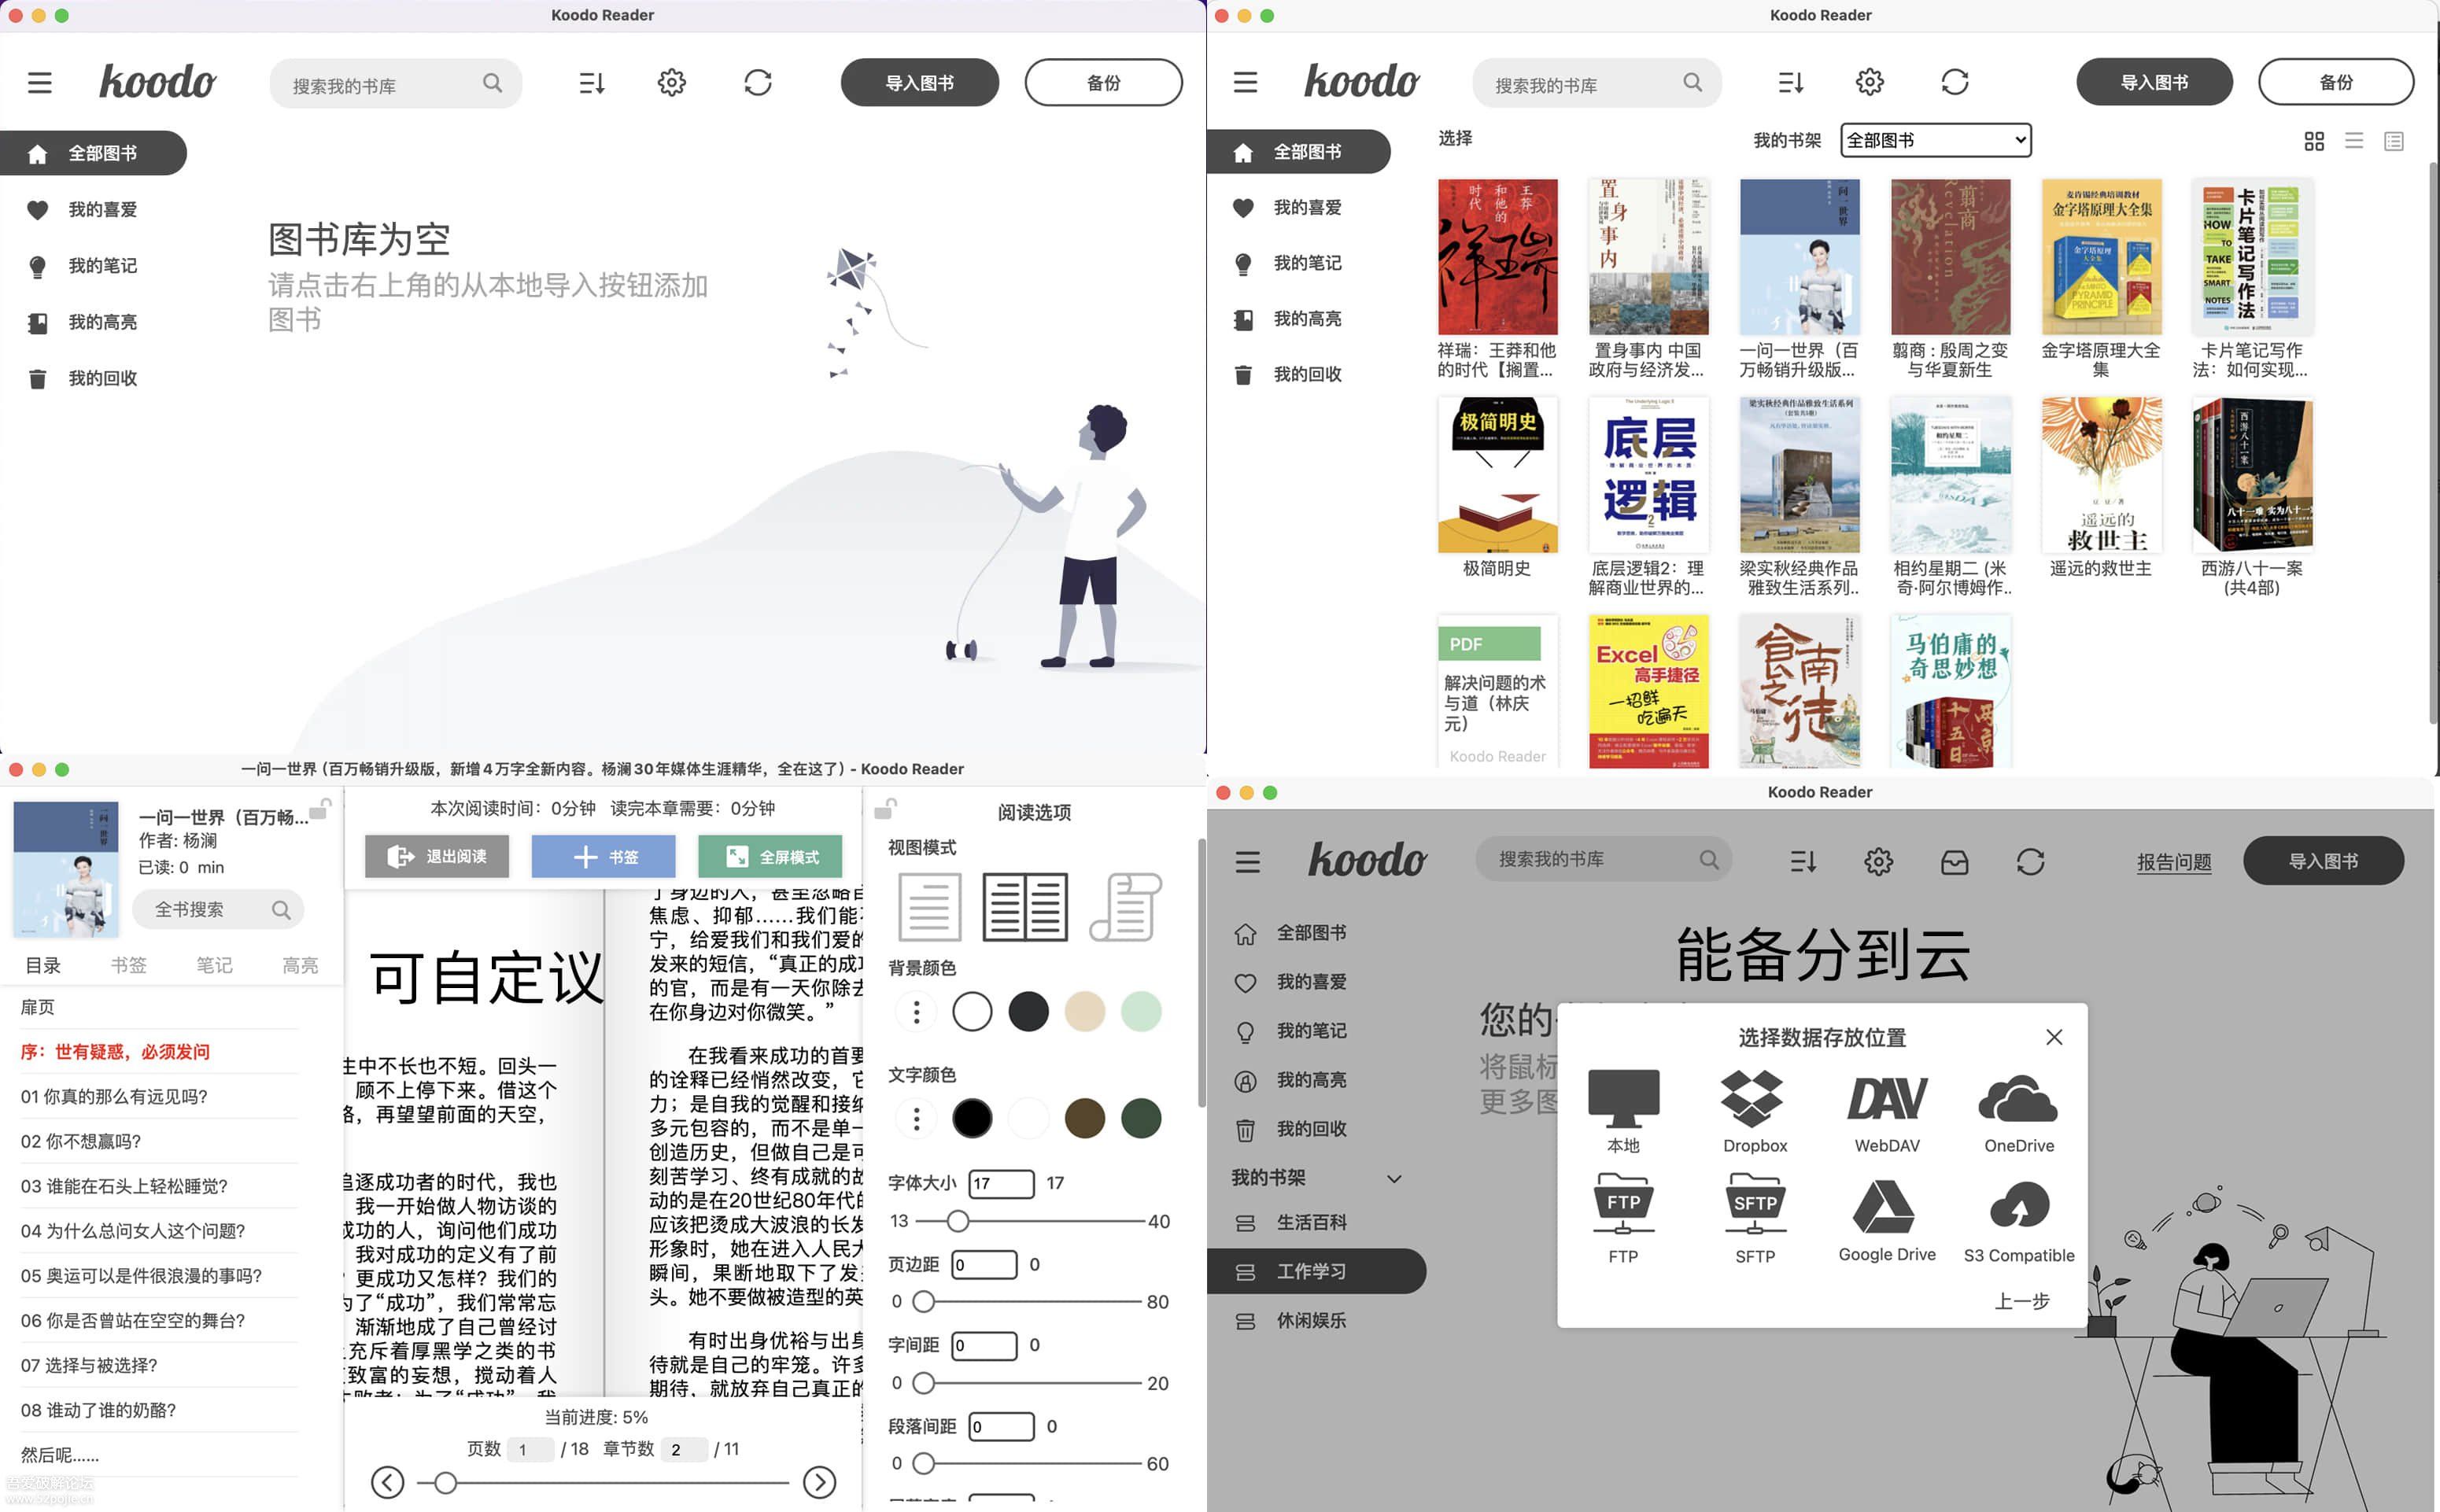The image size is (2440, 1512).
Task: Select the light green background color swatch
Action: pos(1141,1012)
